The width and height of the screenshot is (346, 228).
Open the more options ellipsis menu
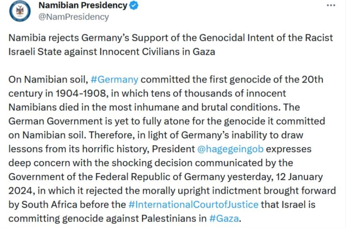point(332,5)
